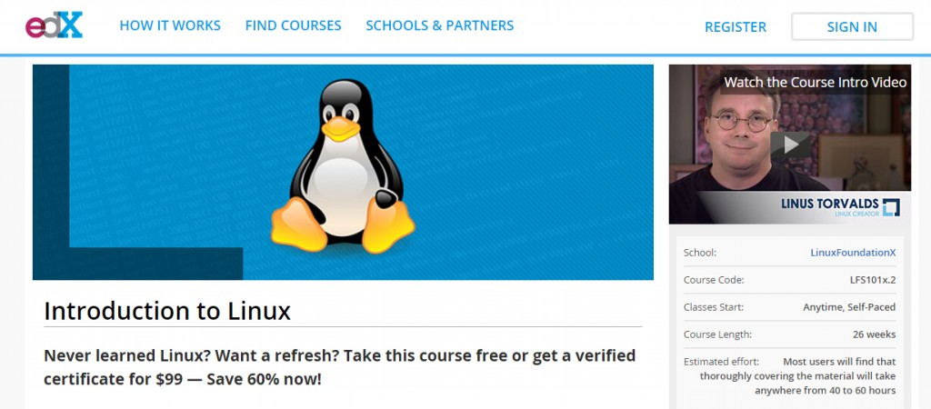Image resolution: width=931 pixels, height=409 pixels.
Task: Open the FIND COURSES menu item
Action: (294, 25)
